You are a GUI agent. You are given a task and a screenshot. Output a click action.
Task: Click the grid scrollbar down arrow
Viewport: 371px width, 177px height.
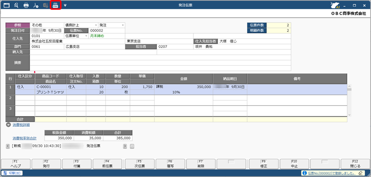click(x=349, y=115)
